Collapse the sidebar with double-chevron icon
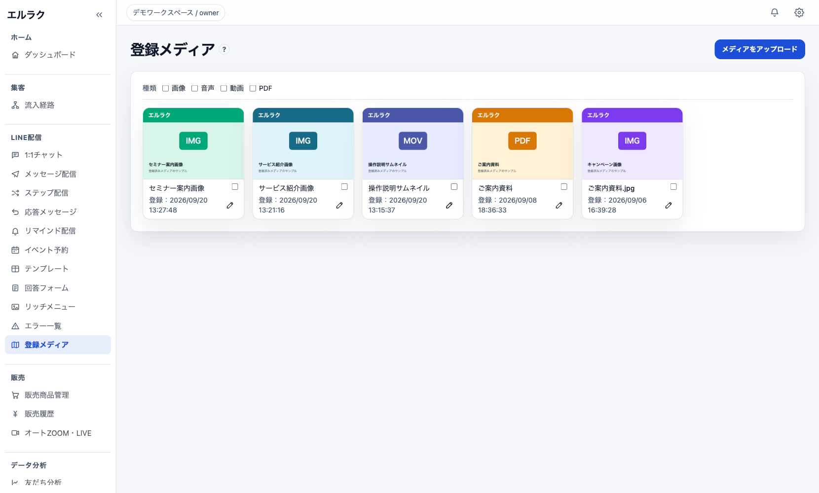The height and width of the screenshot is (493, 819). [x=99, y=15]
